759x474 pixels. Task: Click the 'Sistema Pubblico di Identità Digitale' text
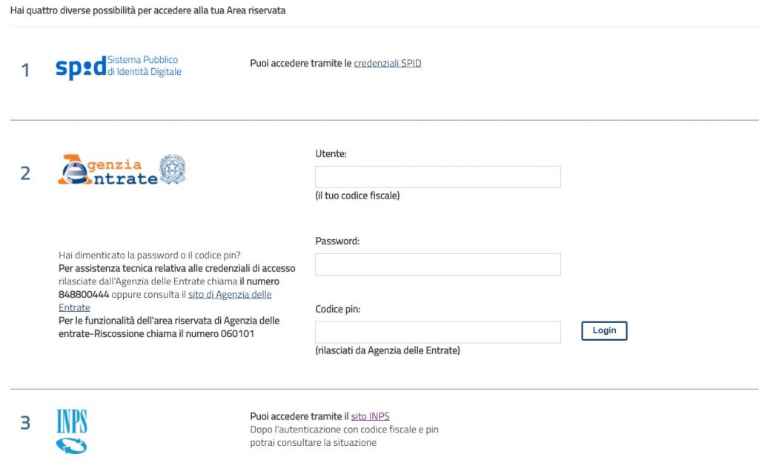click(145, 66)
